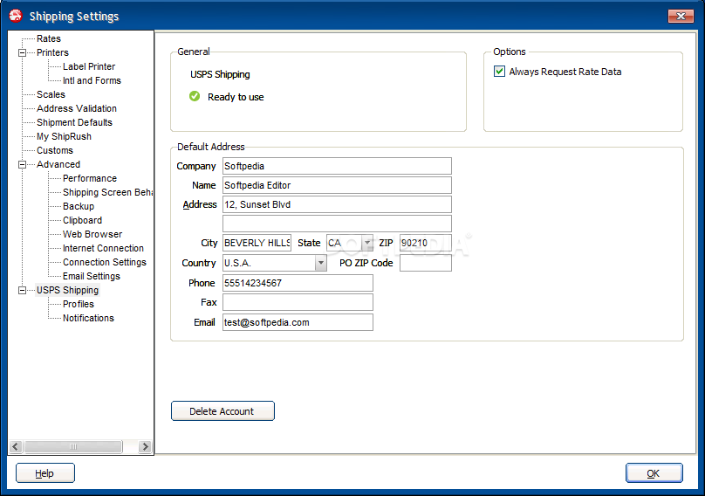Open the State dropdown list
Image resolution: width=705 pixels, height=496 pixels.
pyautogui.click(x=367, y=243)
